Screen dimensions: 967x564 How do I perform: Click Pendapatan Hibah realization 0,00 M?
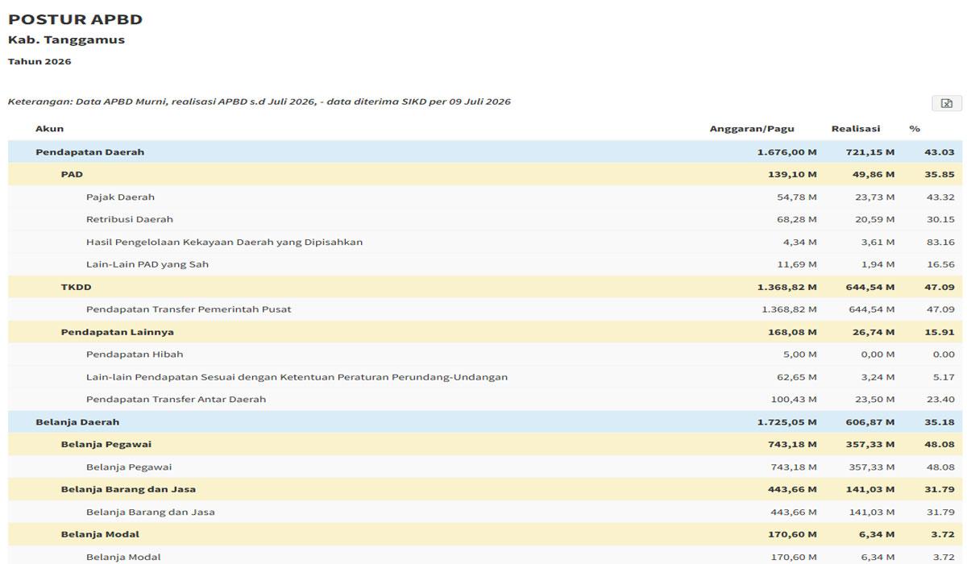coord(878,355)
